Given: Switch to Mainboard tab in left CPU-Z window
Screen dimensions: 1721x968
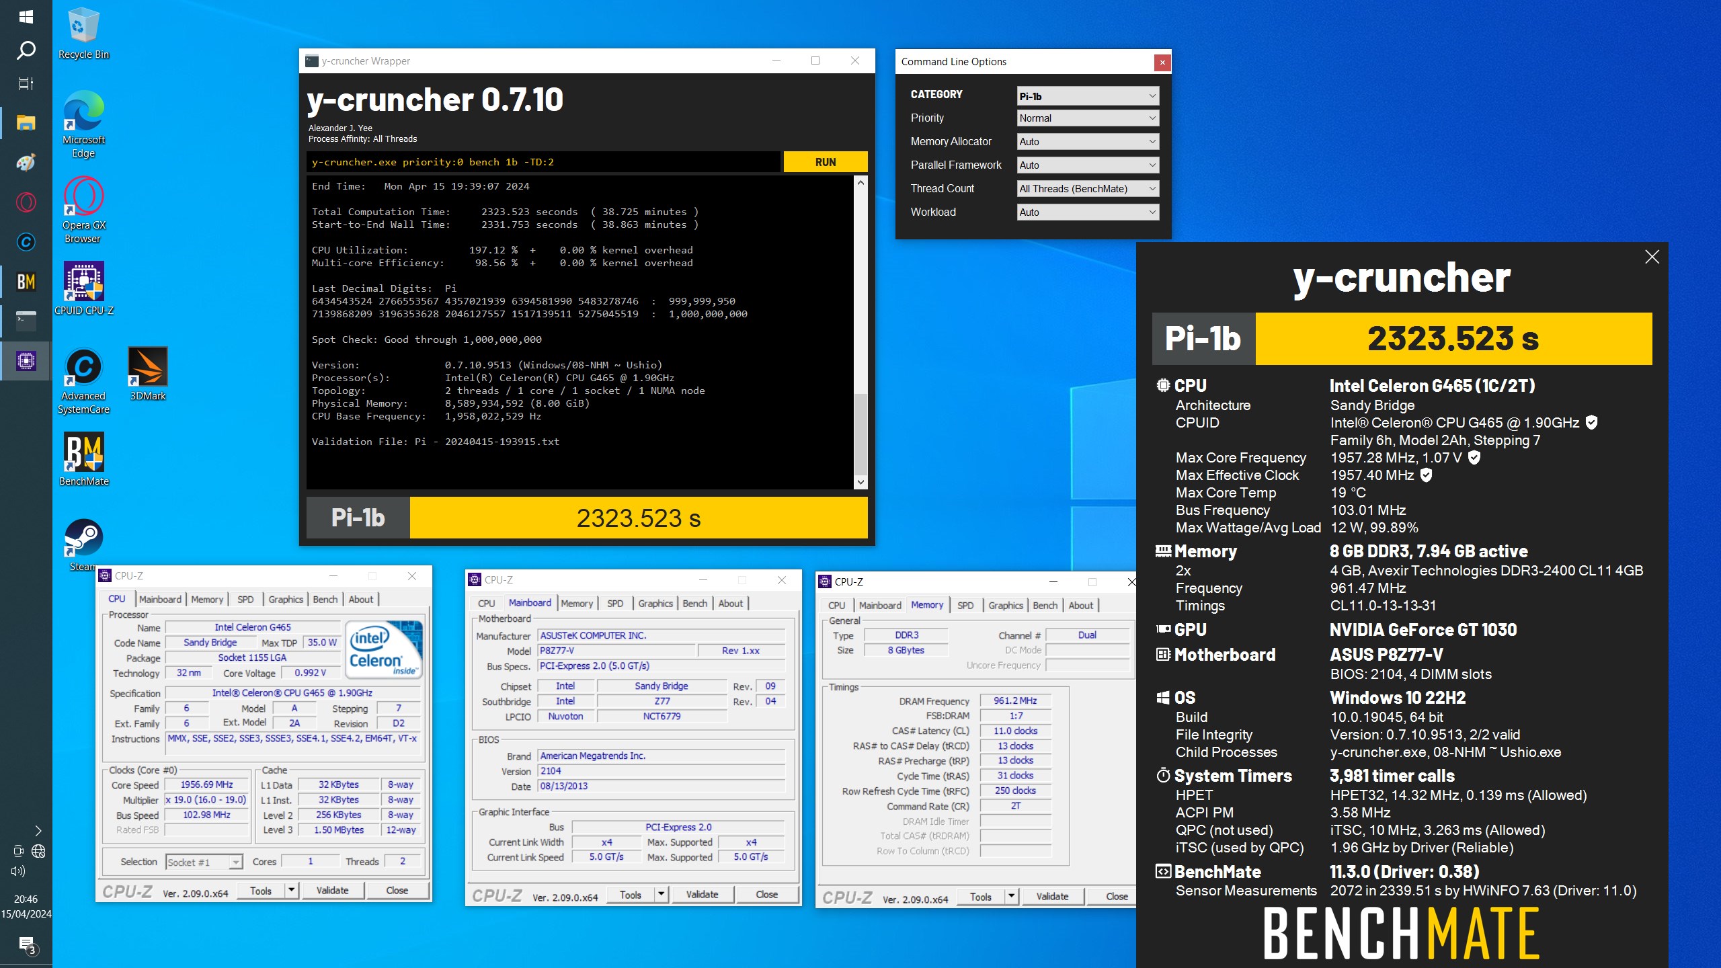Looking at the screenshot, I should [x=160, y=599].
